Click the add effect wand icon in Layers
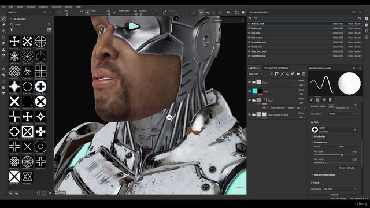The width and height of the screenshot is (370, 208). pyautogui.click(x=271, y=74)
